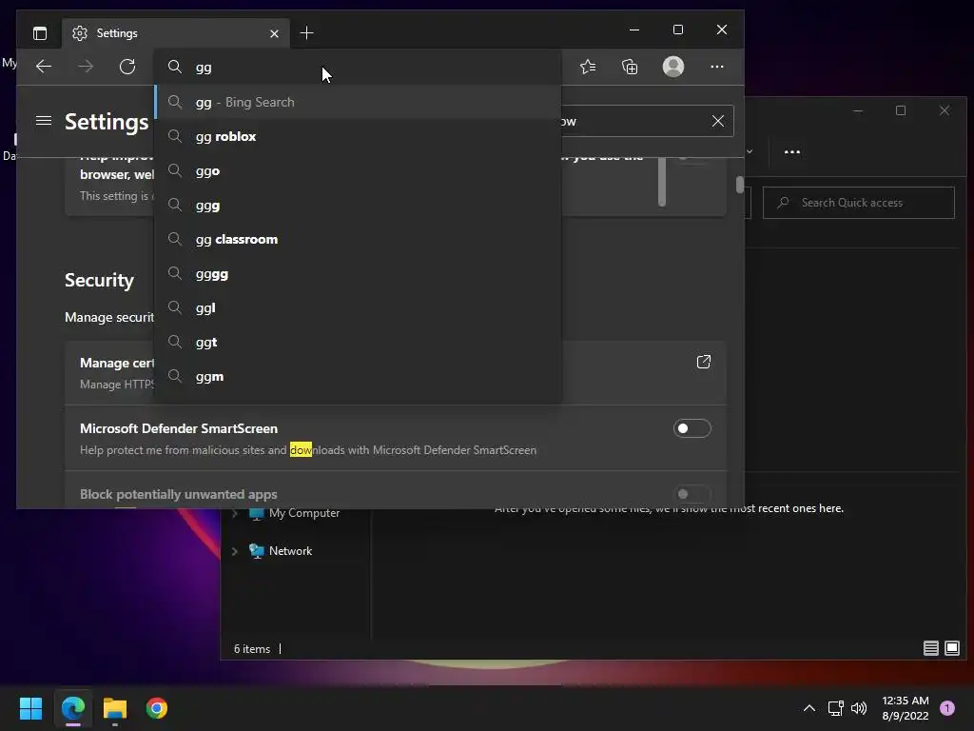Viewport: 974px width, 731px height.
Task: Choose the gg classroom suggestion
Action: 358,239
